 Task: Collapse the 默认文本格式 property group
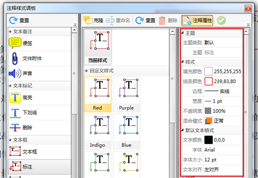pos(182,130)
